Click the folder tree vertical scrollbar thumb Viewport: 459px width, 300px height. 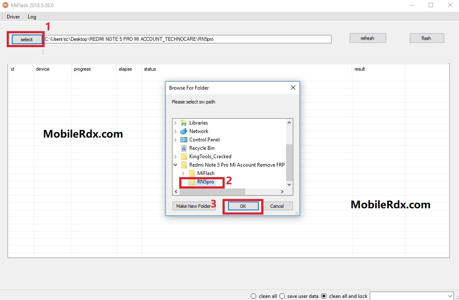(289, 162)
